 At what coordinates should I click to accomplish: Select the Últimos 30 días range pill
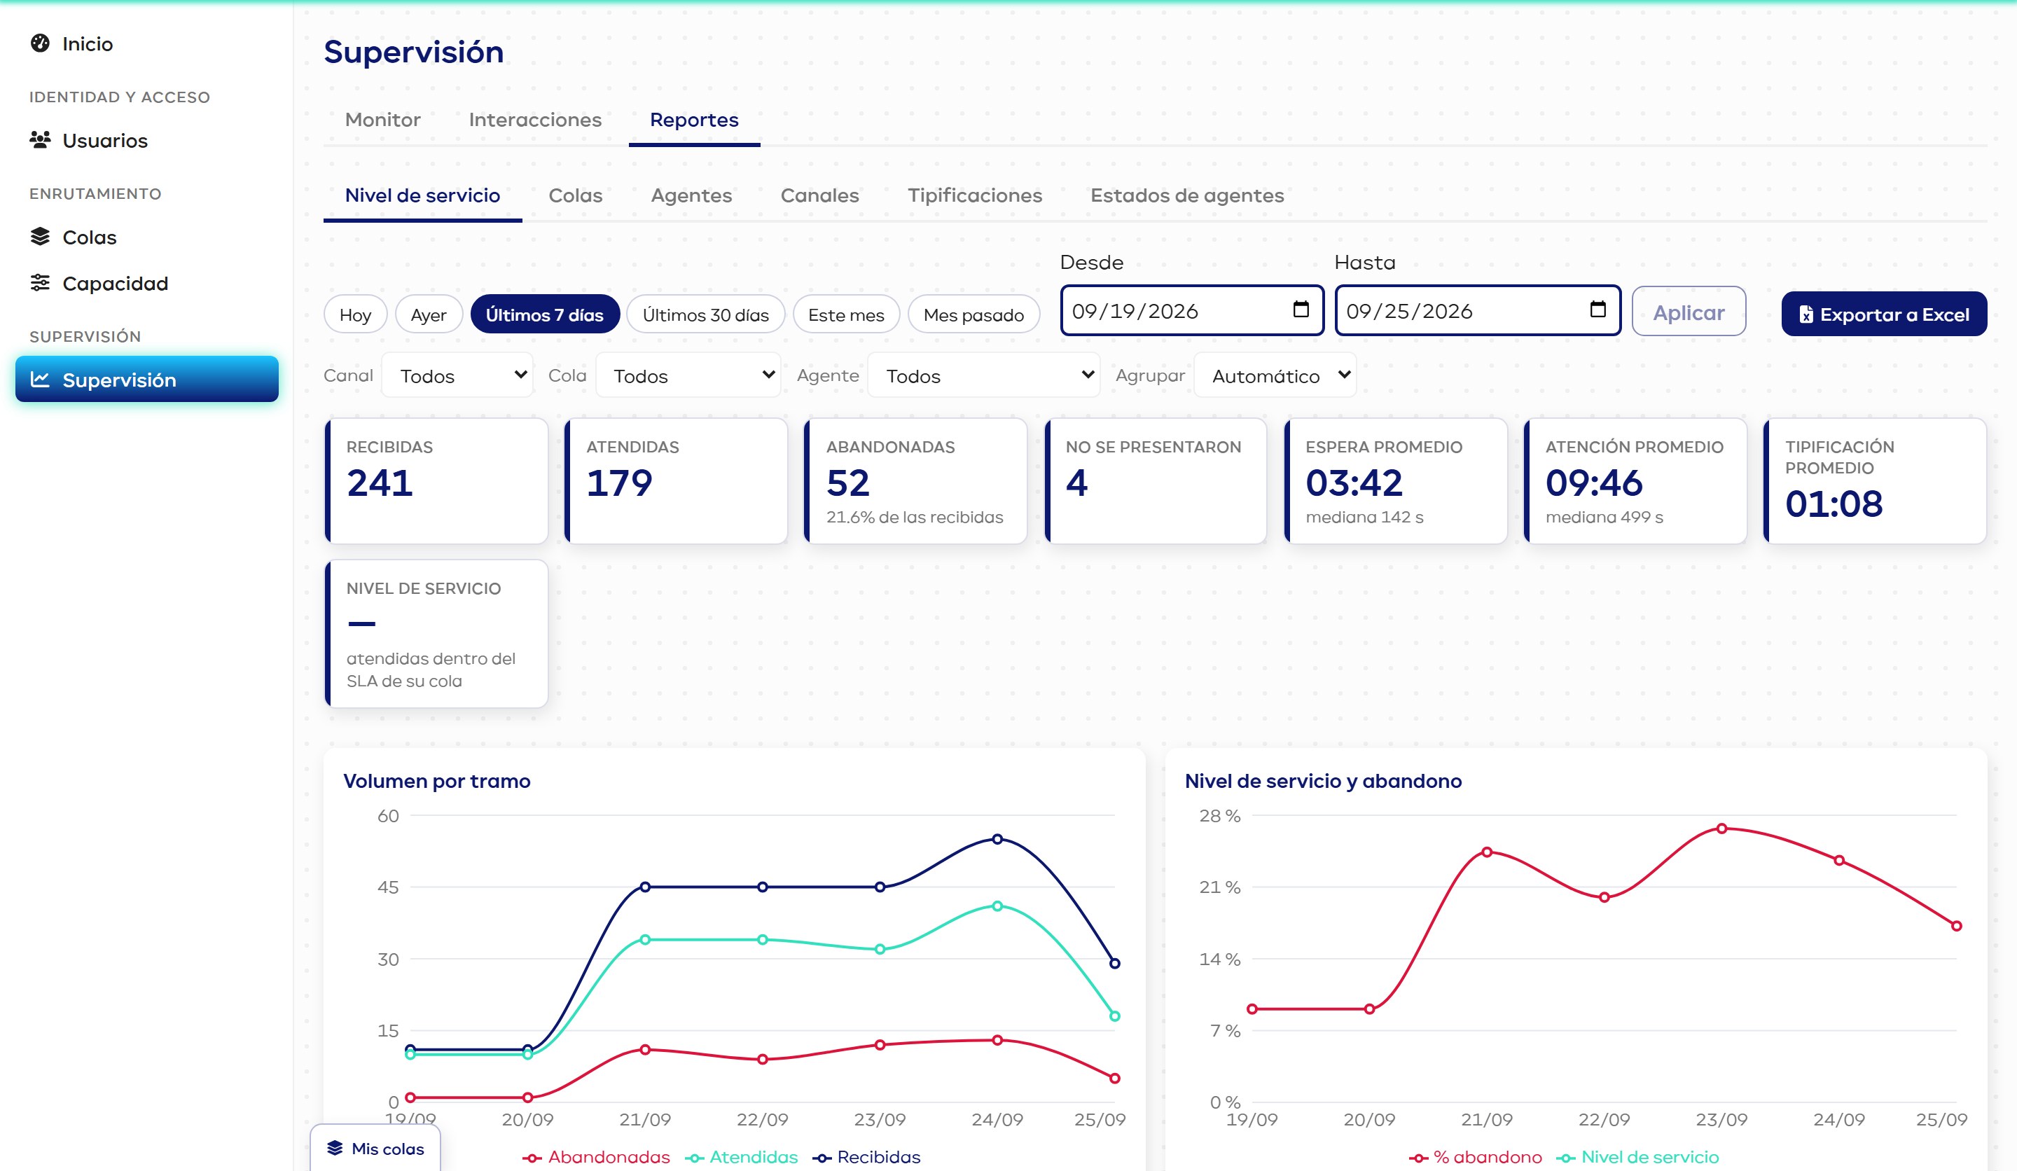coord(705,314)
